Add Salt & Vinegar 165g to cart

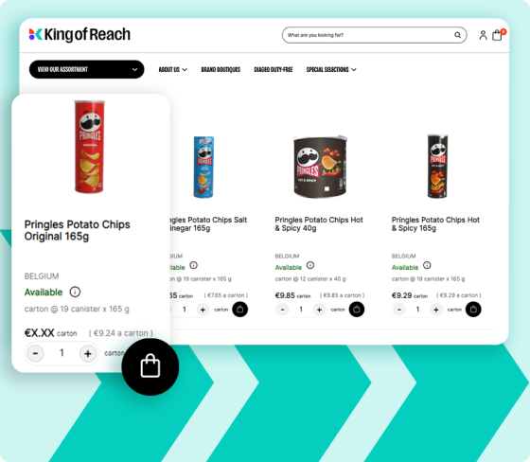point(240,310)
